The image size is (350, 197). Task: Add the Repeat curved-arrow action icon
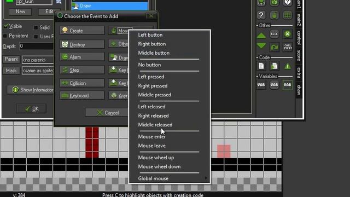(275, 47)
